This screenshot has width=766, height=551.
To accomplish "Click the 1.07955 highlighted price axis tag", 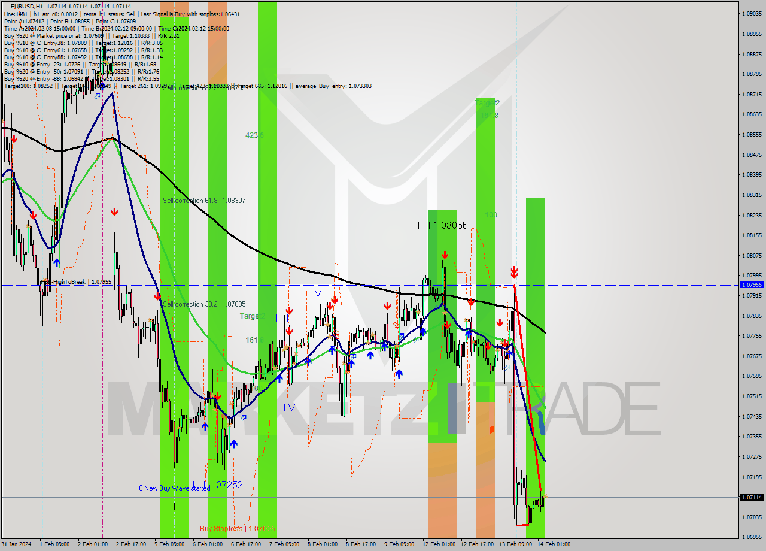I will coord(752,285).
